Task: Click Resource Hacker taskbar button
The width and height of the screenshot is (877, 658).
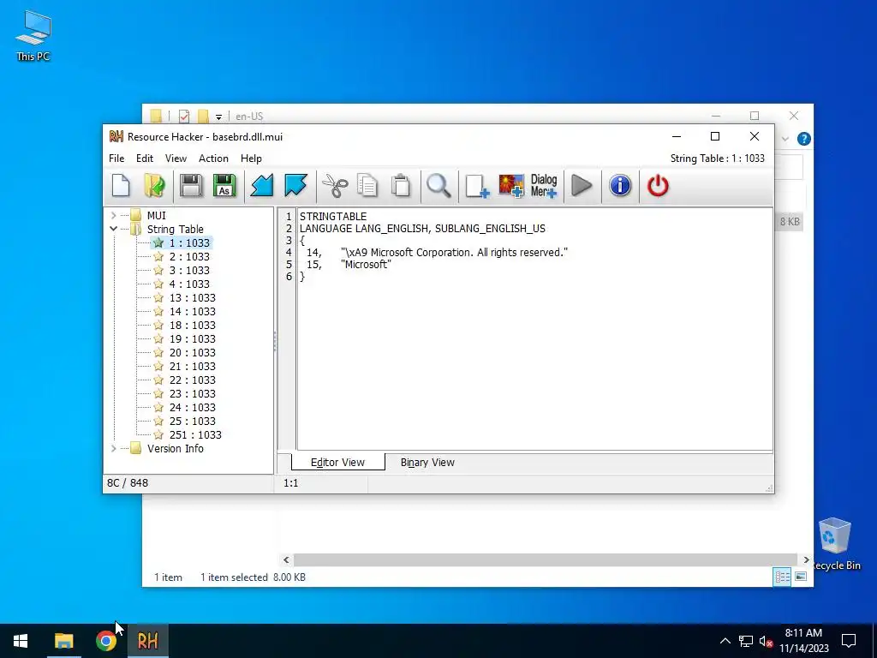Action: (147, 641)
